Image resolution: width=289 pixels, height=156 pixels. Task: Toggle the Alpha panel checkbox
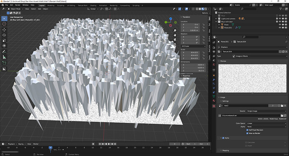223,138
